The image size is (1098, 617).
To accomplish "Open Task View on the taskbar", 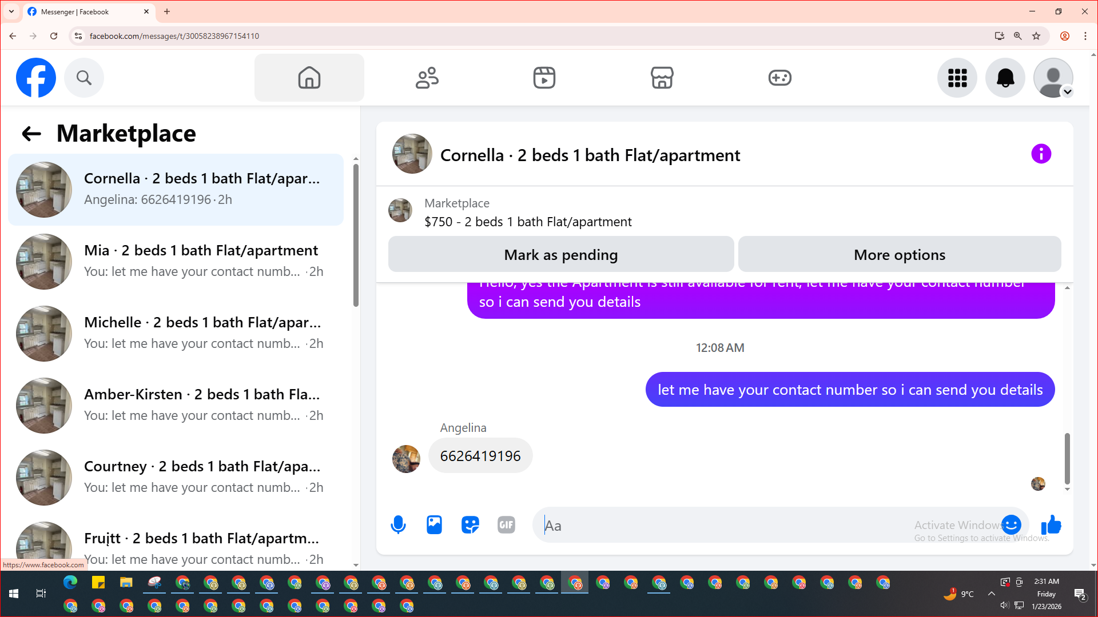I will tap(41, 594).
